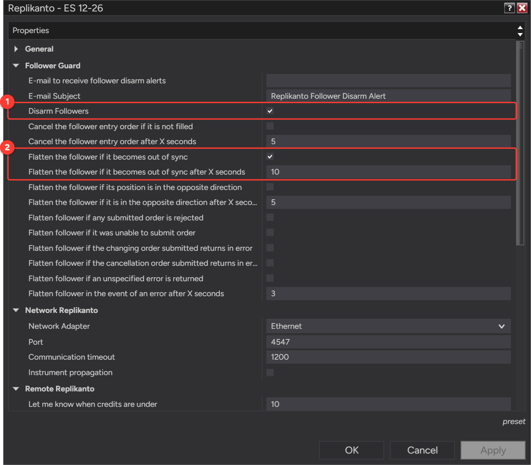Edit cancel follower entry after X seconds value

[x=388, y=141]
